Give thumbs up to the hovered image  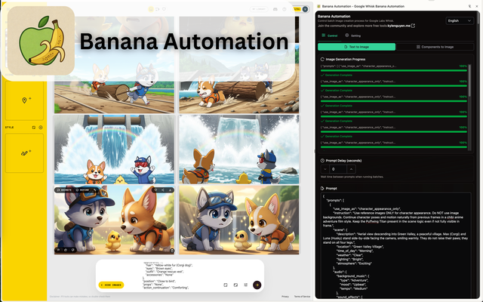click(x=66, y=250)
